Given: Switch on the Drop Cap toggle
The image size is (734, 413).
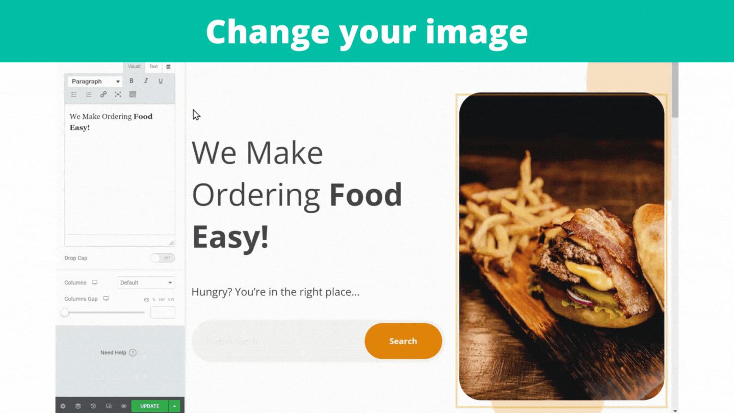Looking at the screenshot, I should tap(163, 258).
